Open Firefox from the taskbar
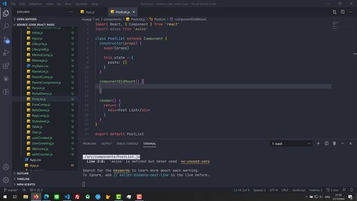The width and height of the screenshot is (357, 201). [36, 197]
